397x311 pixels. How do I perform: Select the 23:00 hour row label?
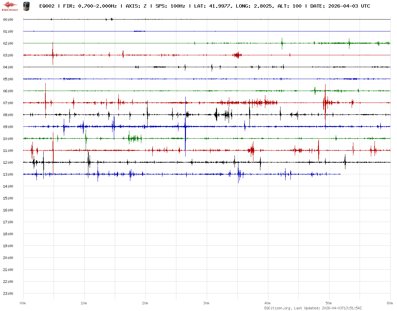coord(8,293)
